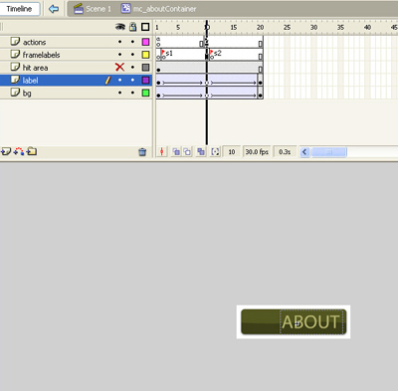Click the back arrow to parent scene
398x391 pixels.
click(54, 9)
